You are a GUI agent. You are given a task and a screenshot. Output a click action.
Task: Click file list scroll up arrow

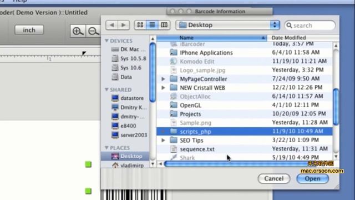(x=336, y=46)
